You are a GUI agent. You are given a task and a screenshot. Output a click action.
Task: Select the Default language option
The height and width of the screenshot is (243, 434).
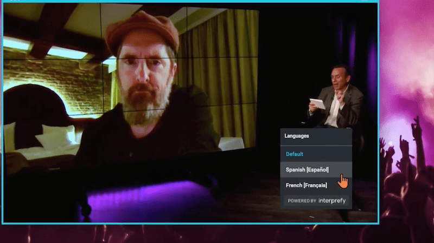click(295, 154)
